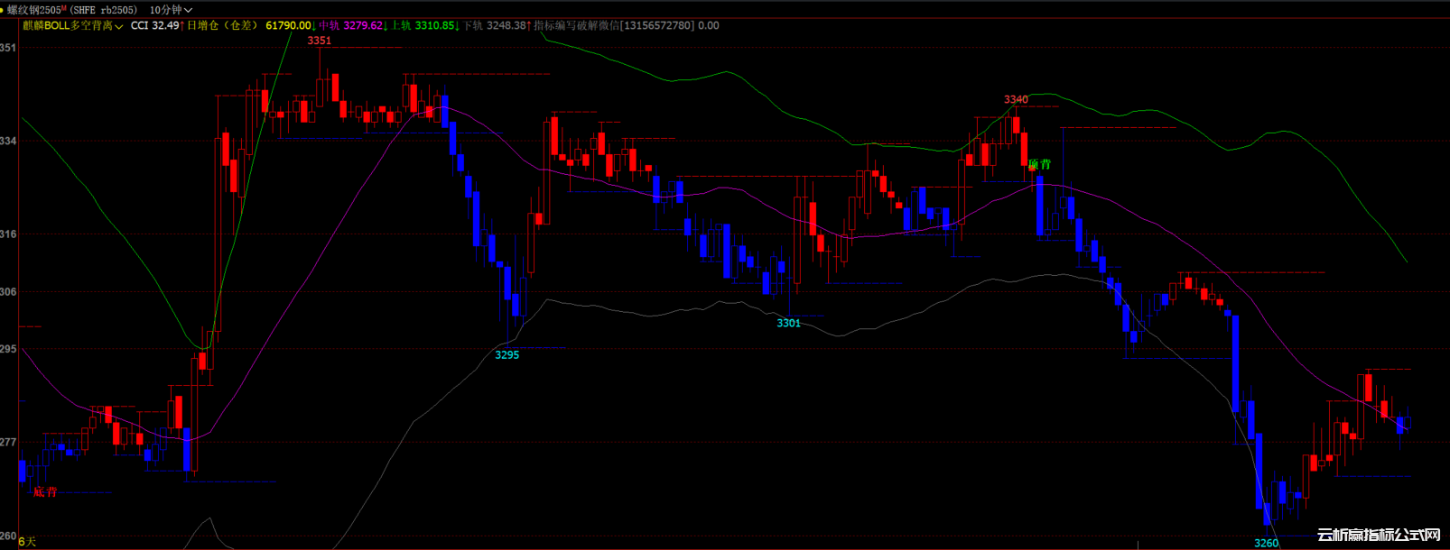Click the 上轨 3310.85 value
This screenshot has height=550, width=1450.
423,25
